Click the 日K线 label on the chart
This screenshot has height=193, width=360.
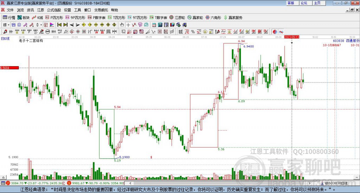(5, 39)
